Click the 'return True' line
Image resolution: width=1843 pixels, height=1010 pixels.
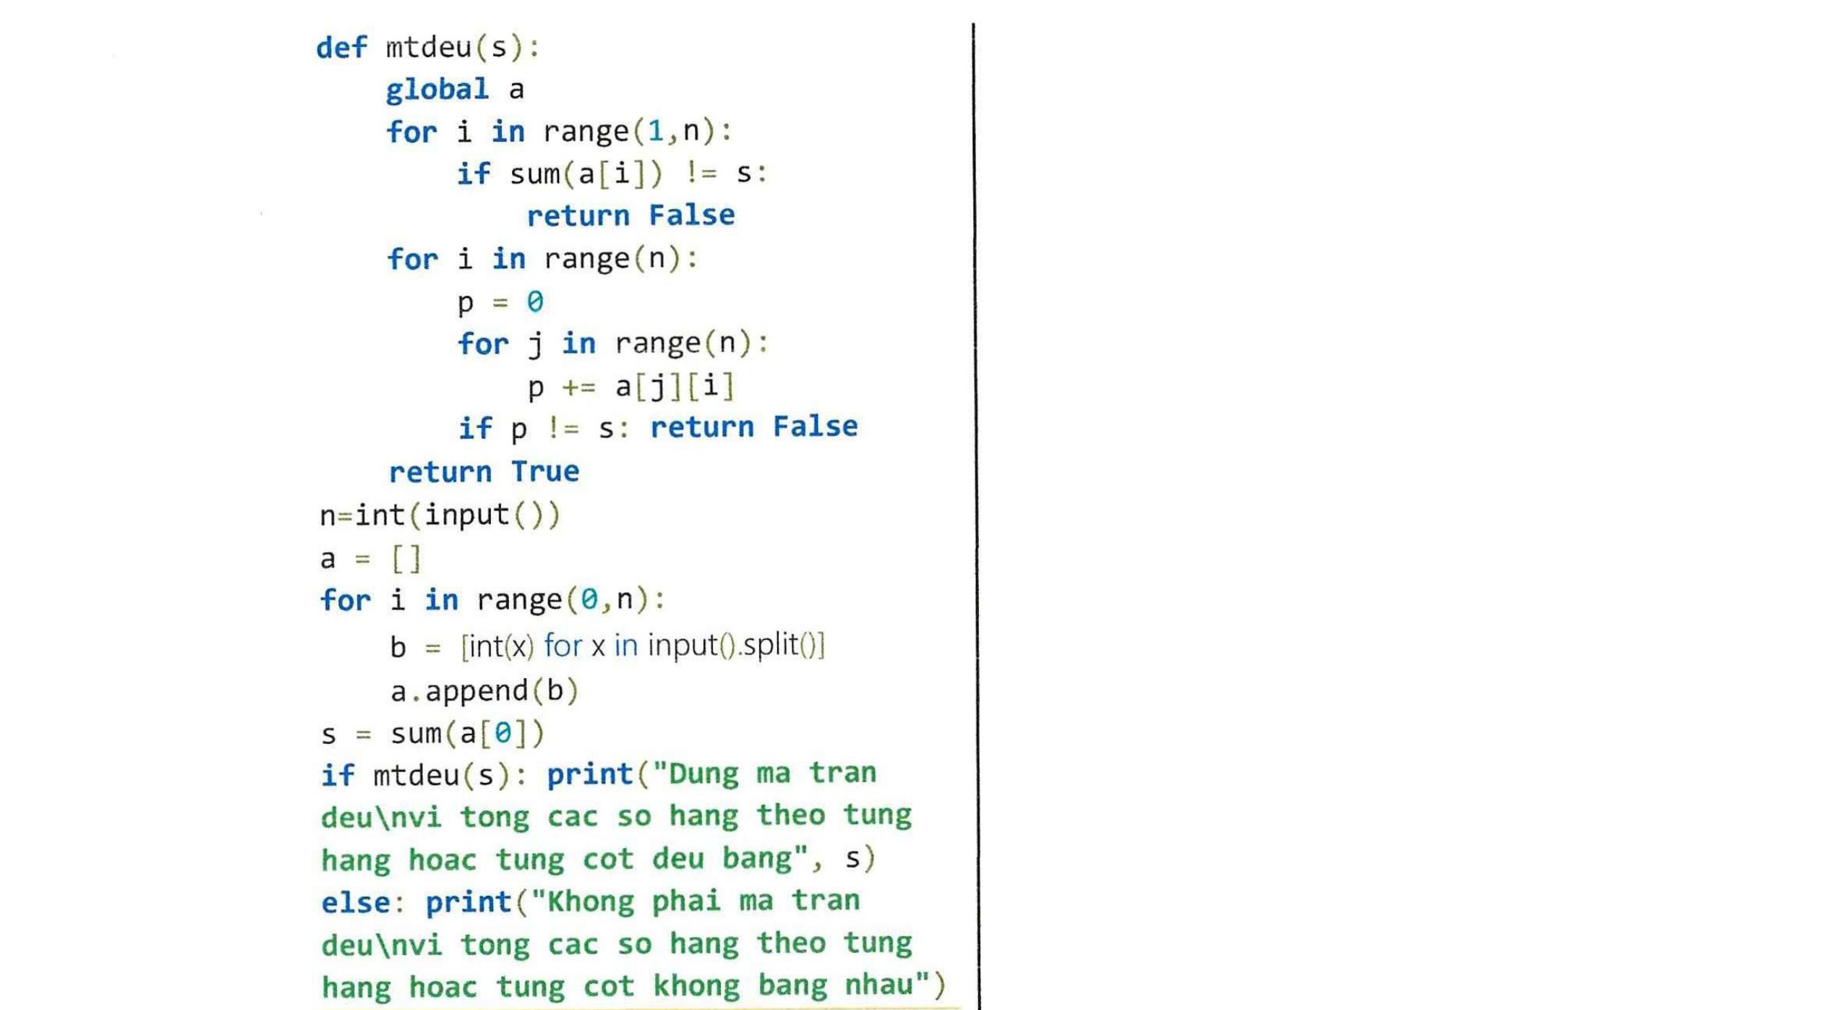click(484, 471)
